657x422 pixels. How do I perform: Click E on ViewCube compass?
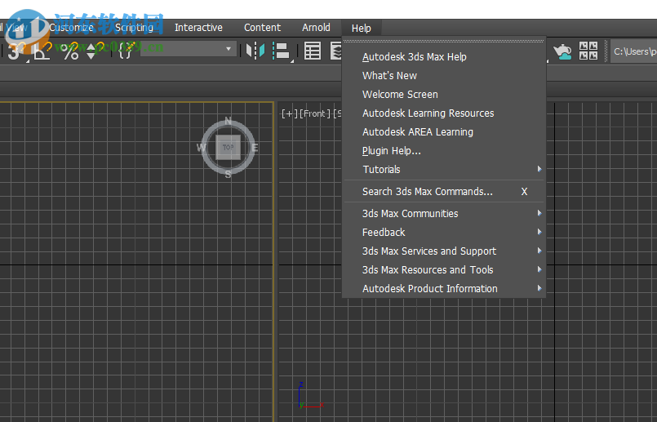click(x=255, y=148)
